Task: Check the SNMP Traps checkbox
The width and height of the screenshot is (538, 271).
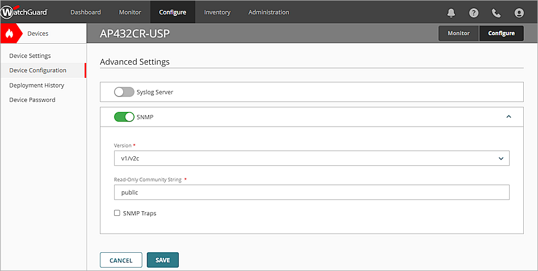Action: point(117,213)
